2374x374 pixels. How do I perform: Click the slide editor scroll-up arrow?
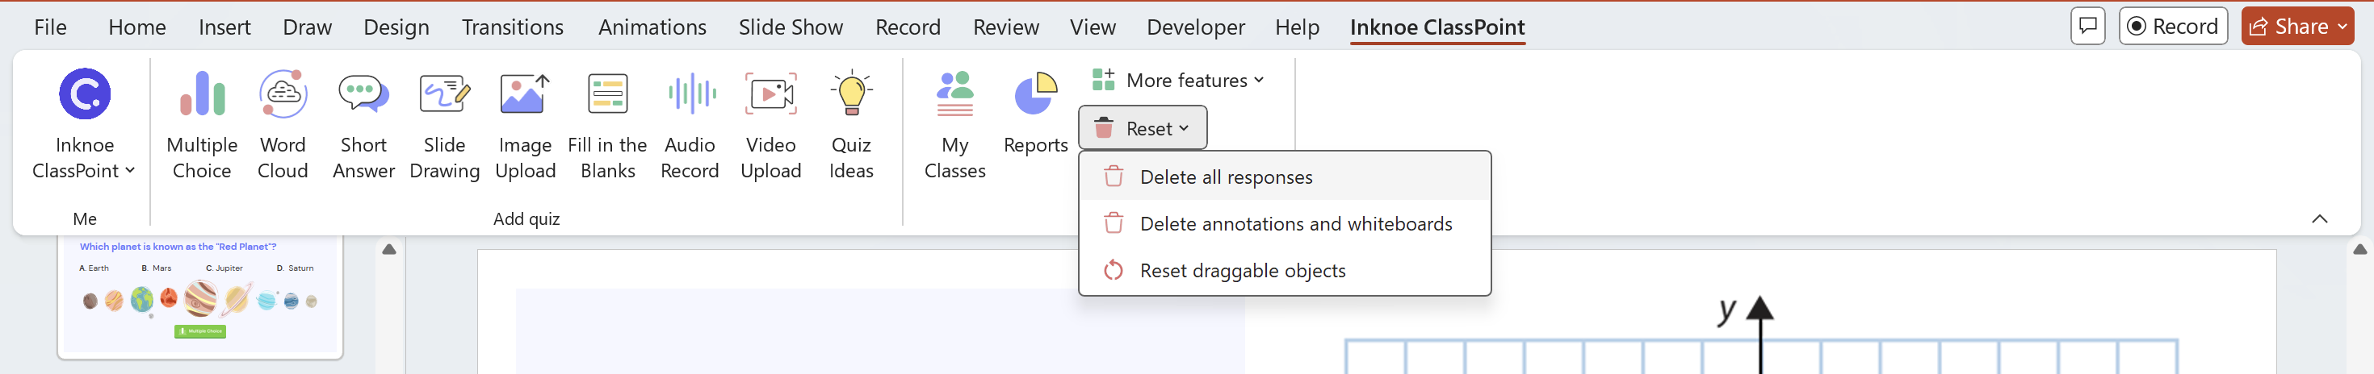click(2359, 249)
